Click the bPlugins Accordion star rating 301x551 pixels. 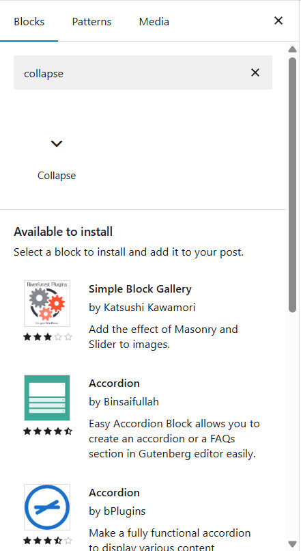point(47,540)
